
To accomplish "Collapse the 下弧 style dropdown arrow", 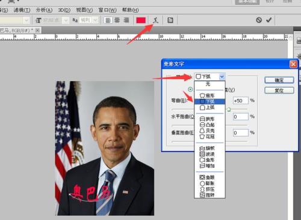I will pos(222,77).
